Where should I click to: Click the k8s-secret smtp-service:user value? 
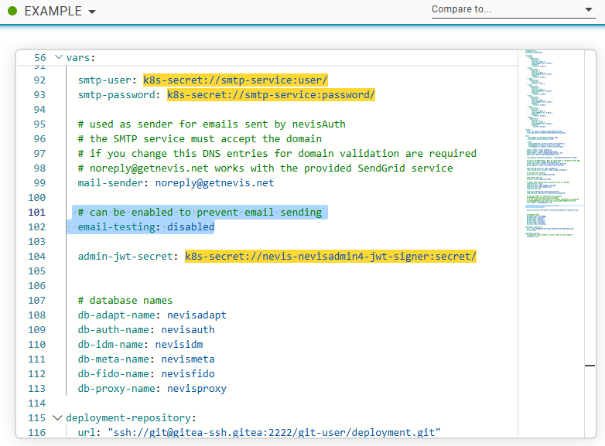coord(235,80)
